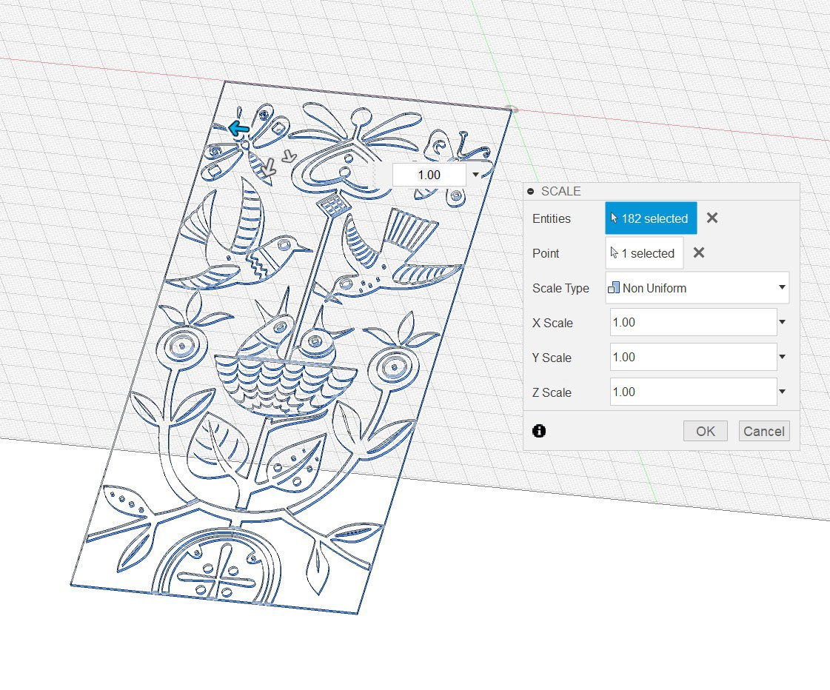Open the Scale Type dropdown

click(697, 288)
